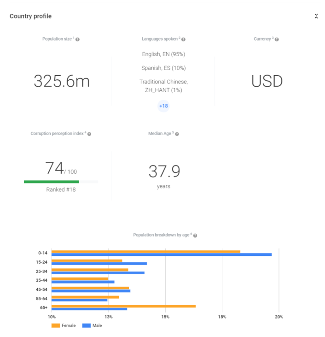Viewport: 325px width, 337px height.
Task: Click the Population breakdown by age help icon
Action: (x=195, y=236)
